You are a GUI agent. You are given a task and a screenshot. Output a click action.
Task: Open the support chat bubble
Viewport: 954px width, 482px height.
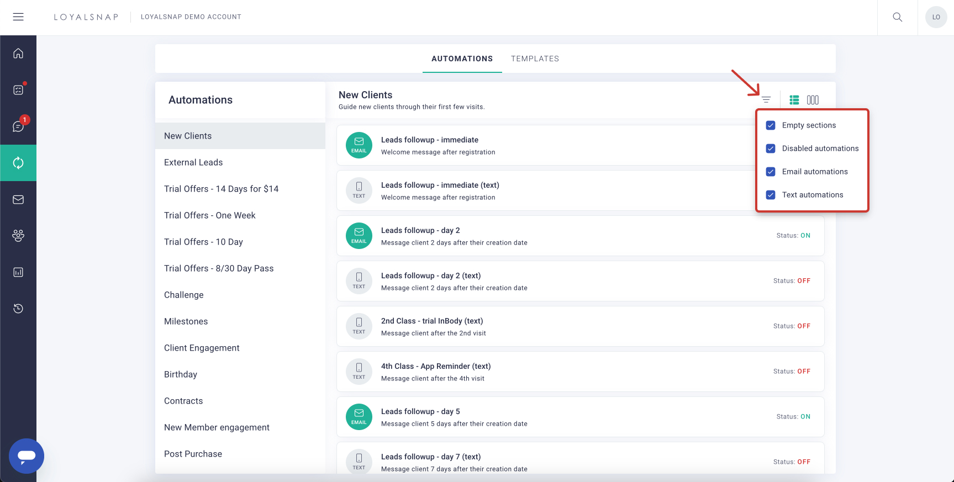pyautogui.click(x=27, y=455)
